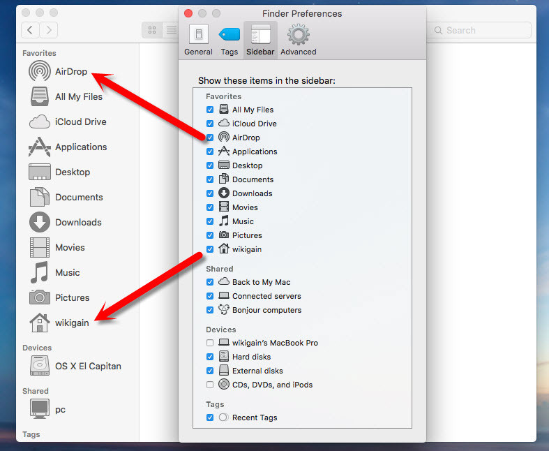549x451 pixels.
Task: Click the AirDrop icon in the preferences list
Action: point(224,137)
